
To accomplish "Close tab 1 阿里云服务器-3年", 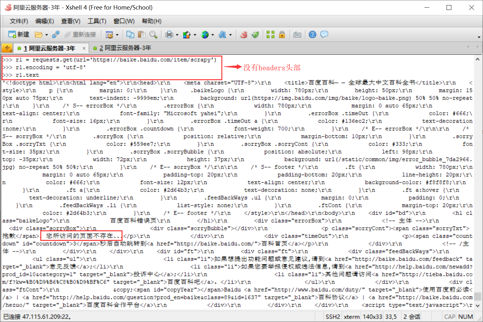I will tap(84, 48).
